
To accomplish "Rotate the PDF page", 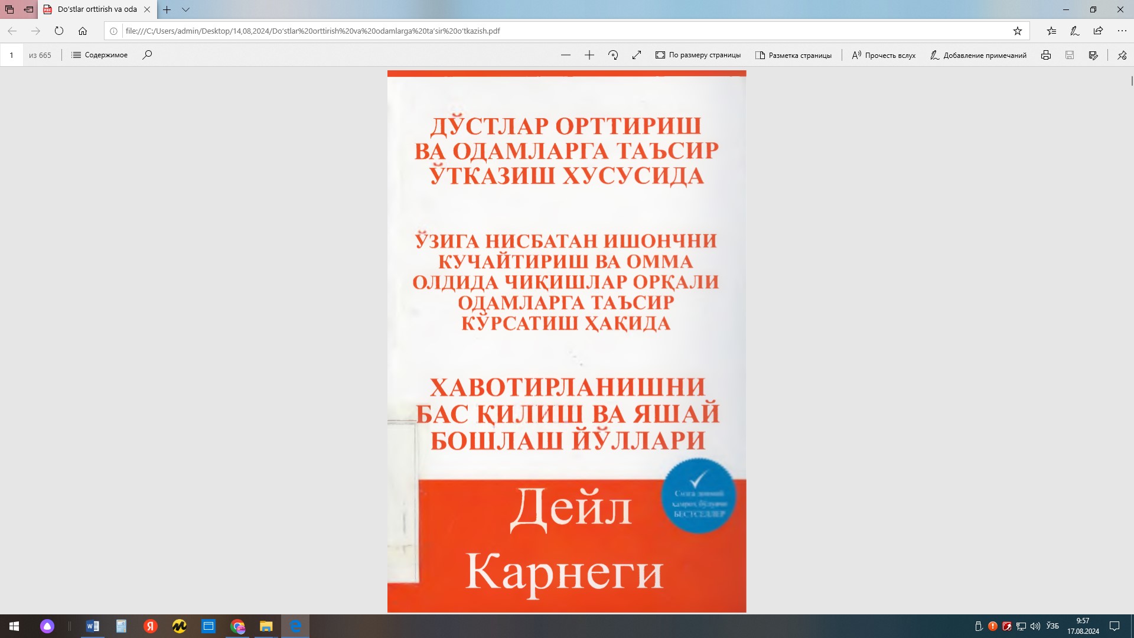I will click(x=613, y=55).
